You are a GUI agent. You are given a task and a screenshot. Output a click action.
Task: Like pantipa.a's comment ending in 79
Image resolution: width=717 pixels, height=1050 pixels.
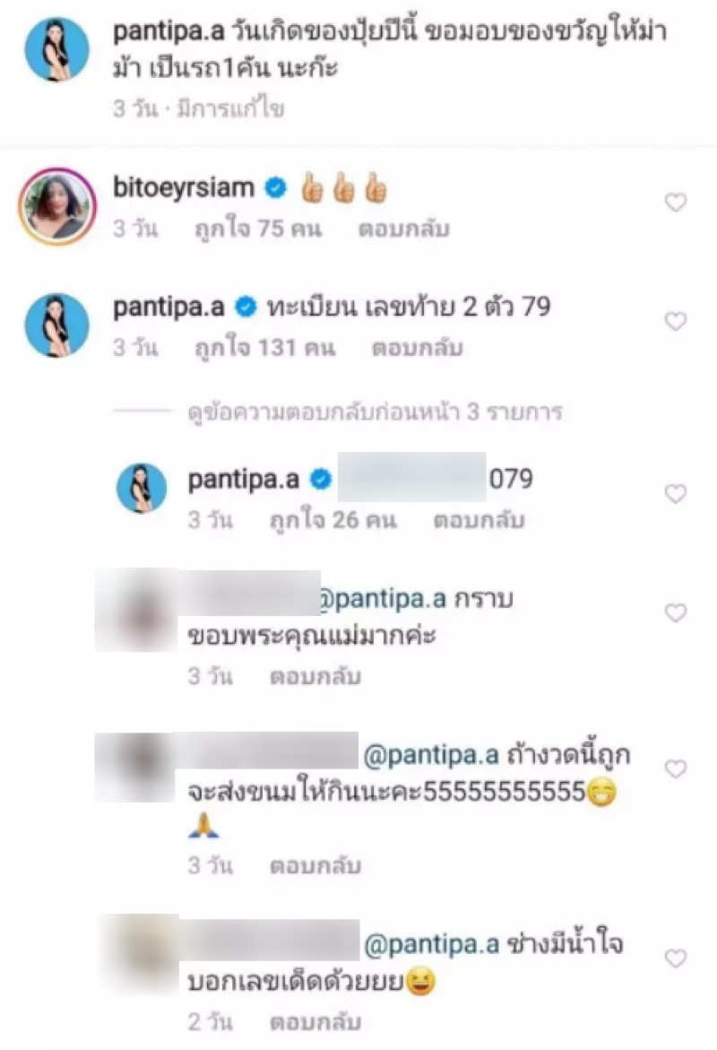(676, 321)
